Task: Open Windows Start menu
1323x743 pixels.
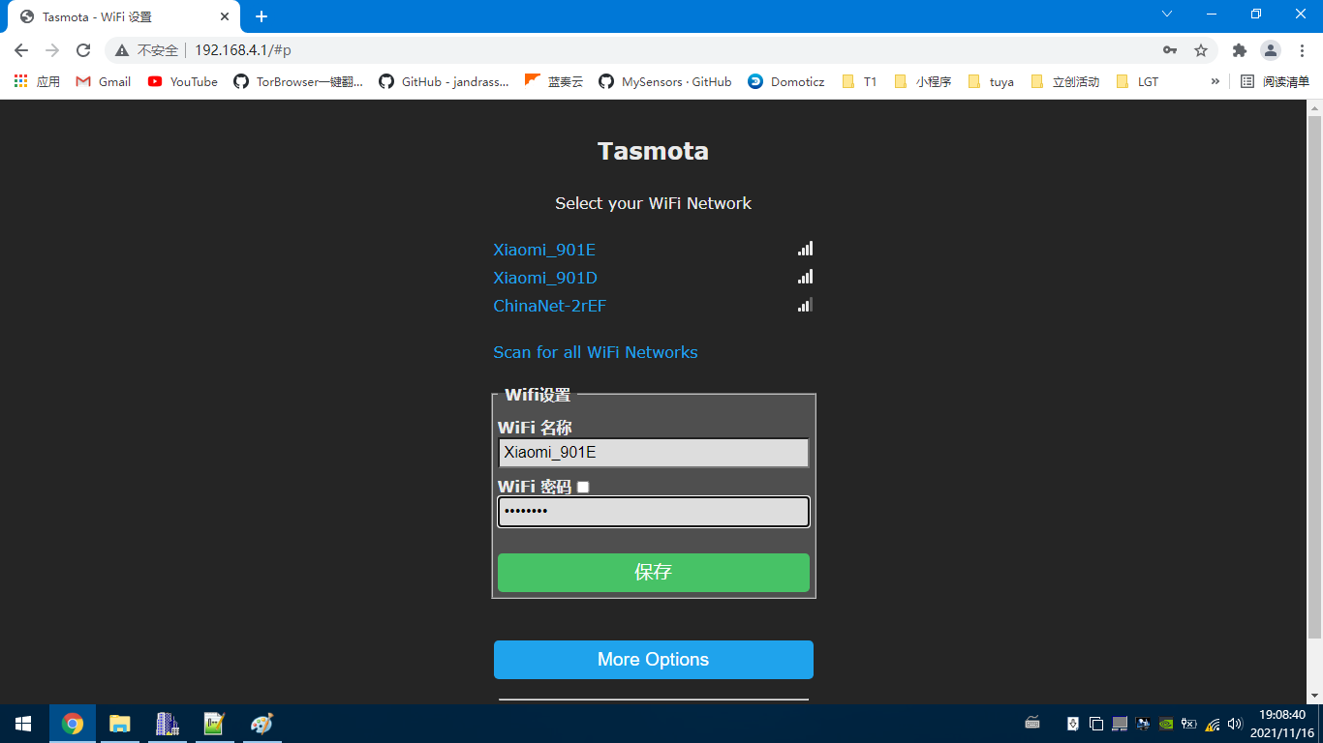Action: point(23,724)
